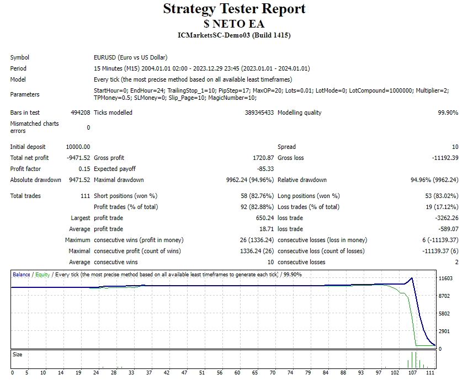Click the ICMarketsSC-Demo03 server text
The width and height of the screenshot is (468, 380).
pos(234,35)
